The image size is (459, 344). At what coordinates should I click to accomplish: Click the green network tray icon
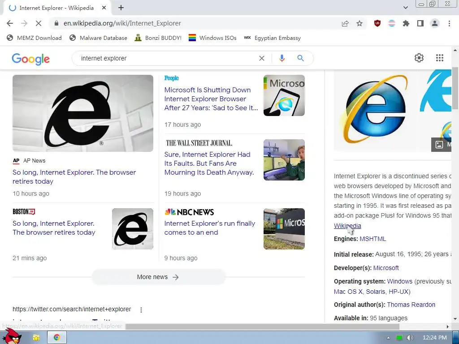coord(399,338)
